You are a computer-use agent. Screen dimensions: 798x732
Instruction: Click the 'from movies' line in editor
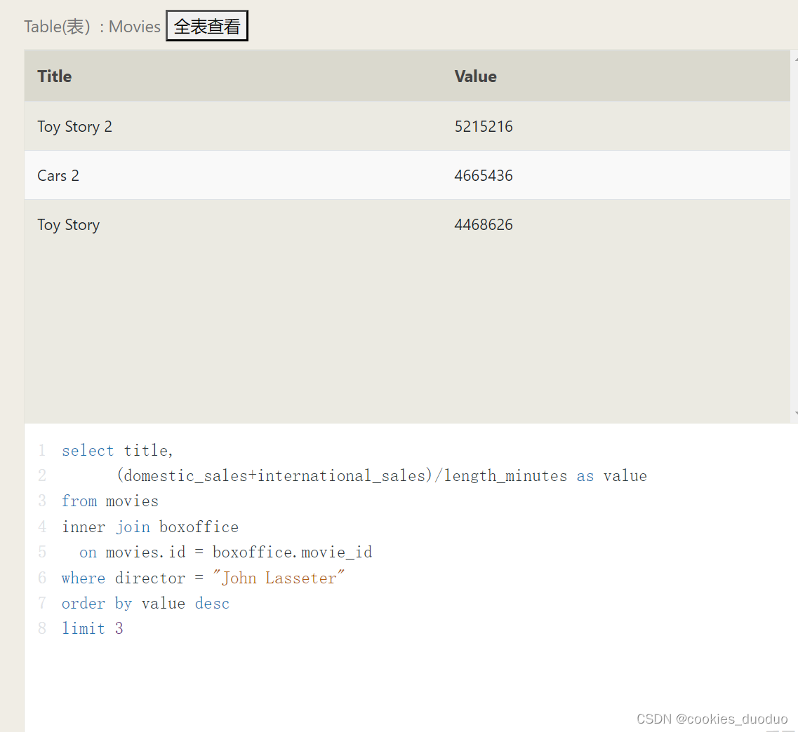pyautogui.click(x=110, y=501)
